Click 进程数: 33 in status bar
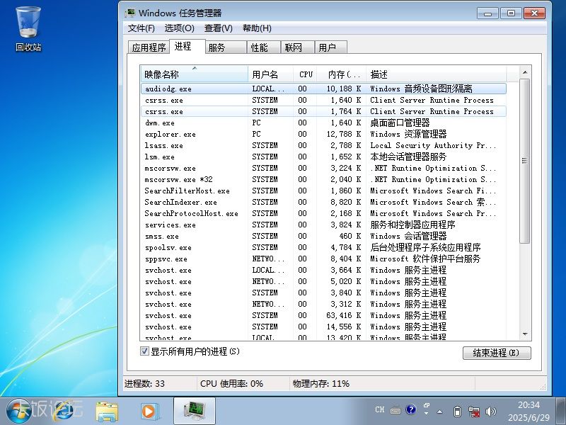 click(144, 383)
